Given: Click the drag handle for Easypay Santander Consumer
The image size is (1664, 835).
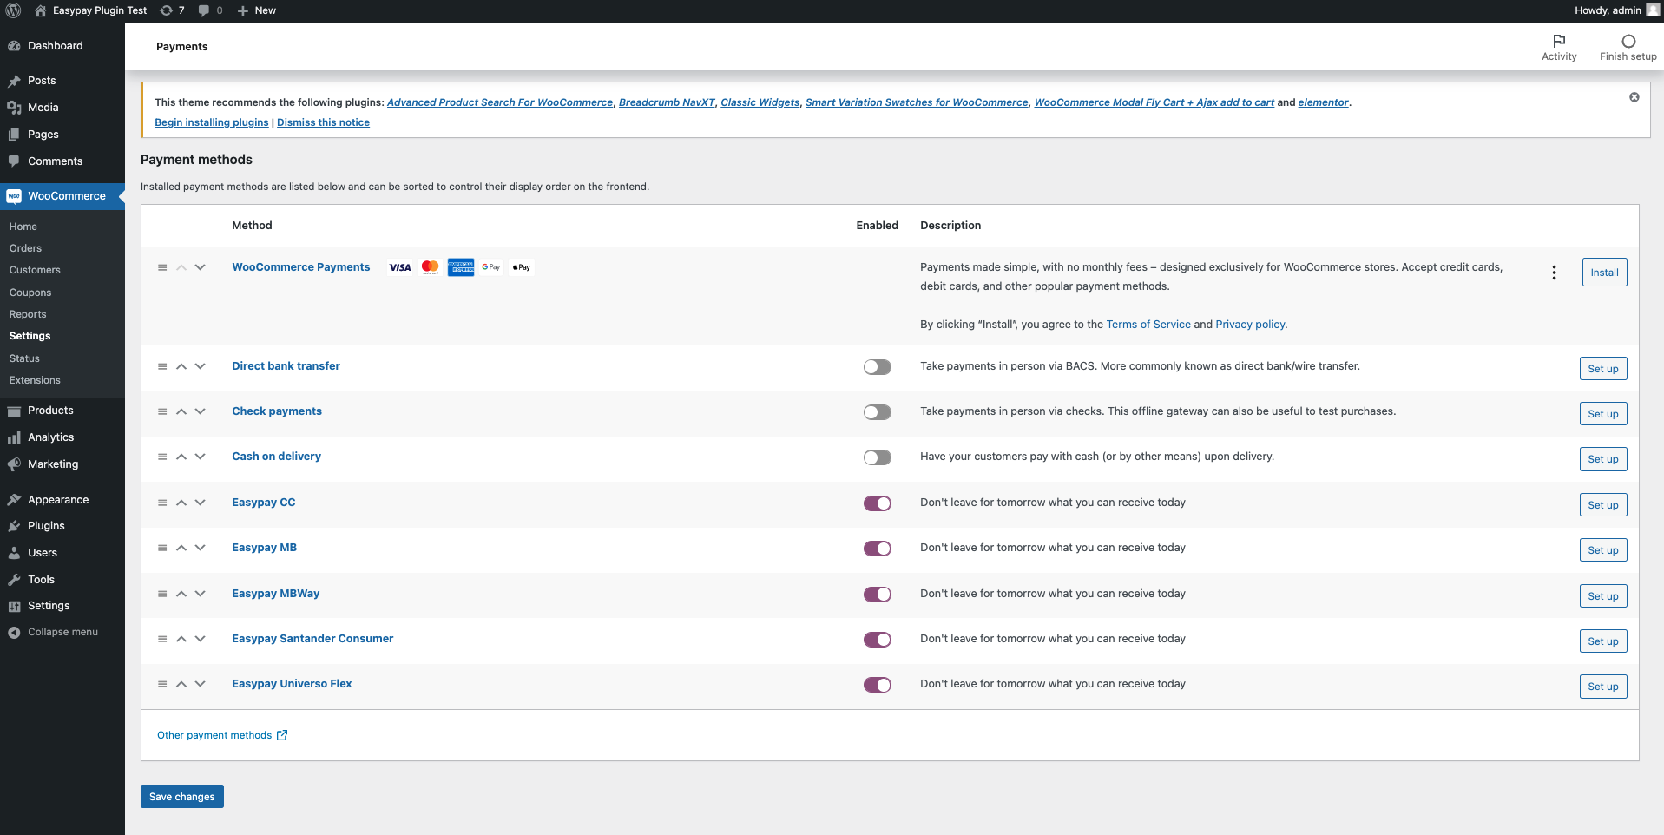Looking at the screenshot, I should 162,639.
